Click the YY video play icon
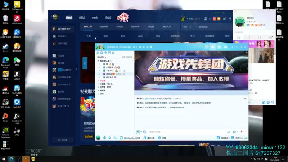 click(x=207, y=47)
